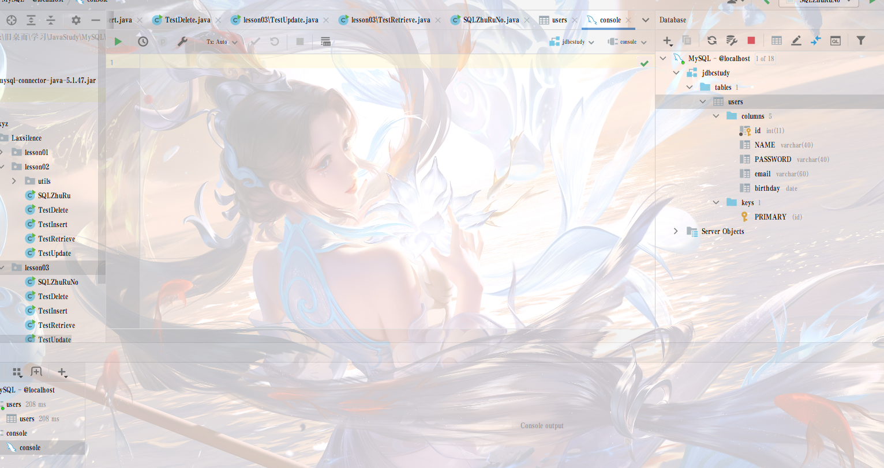Collapse the keys folder node
This screenshot has width=884, height=468.
[716, 202]
